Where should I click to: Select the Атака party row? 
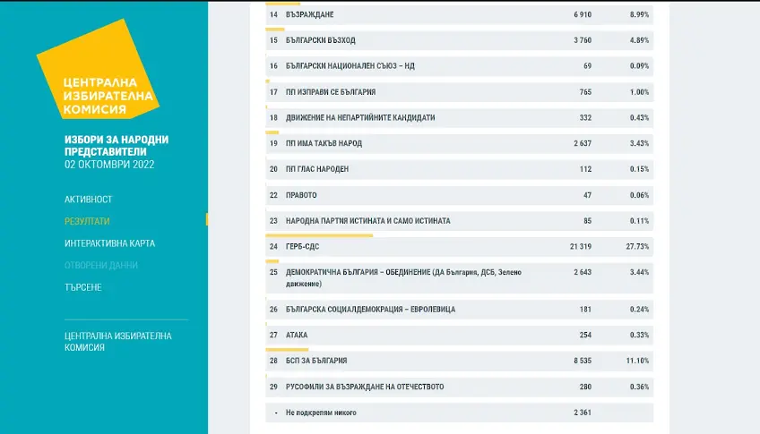pos(459,335)
